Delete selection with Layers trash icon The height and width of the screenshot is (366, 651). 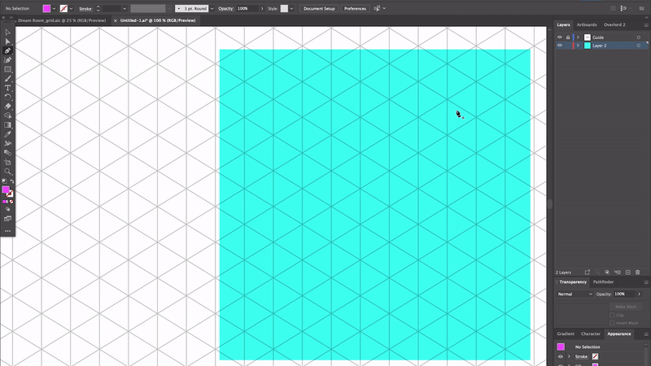coord(638,272)
